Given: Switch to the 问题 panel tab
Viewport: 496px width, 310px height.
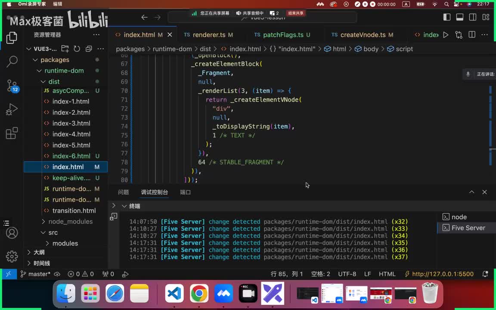Looking at the screenshot, I should pos(124,192).
